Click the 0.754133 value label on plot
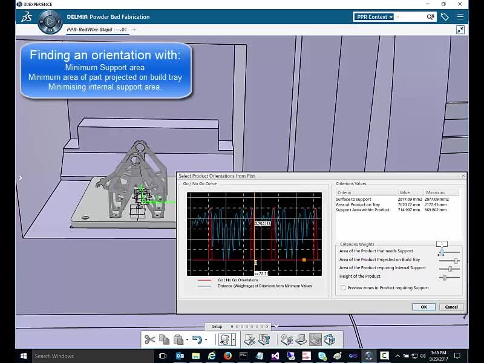The width and height of the screenshot is (484, 363). click(x=263, y=223)
